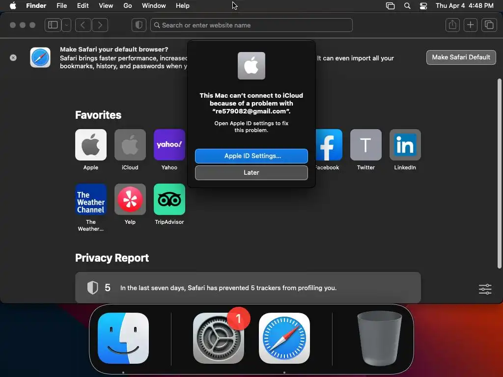Click the Favorites heading
This screenshot has width=503, height=377.
98,115
